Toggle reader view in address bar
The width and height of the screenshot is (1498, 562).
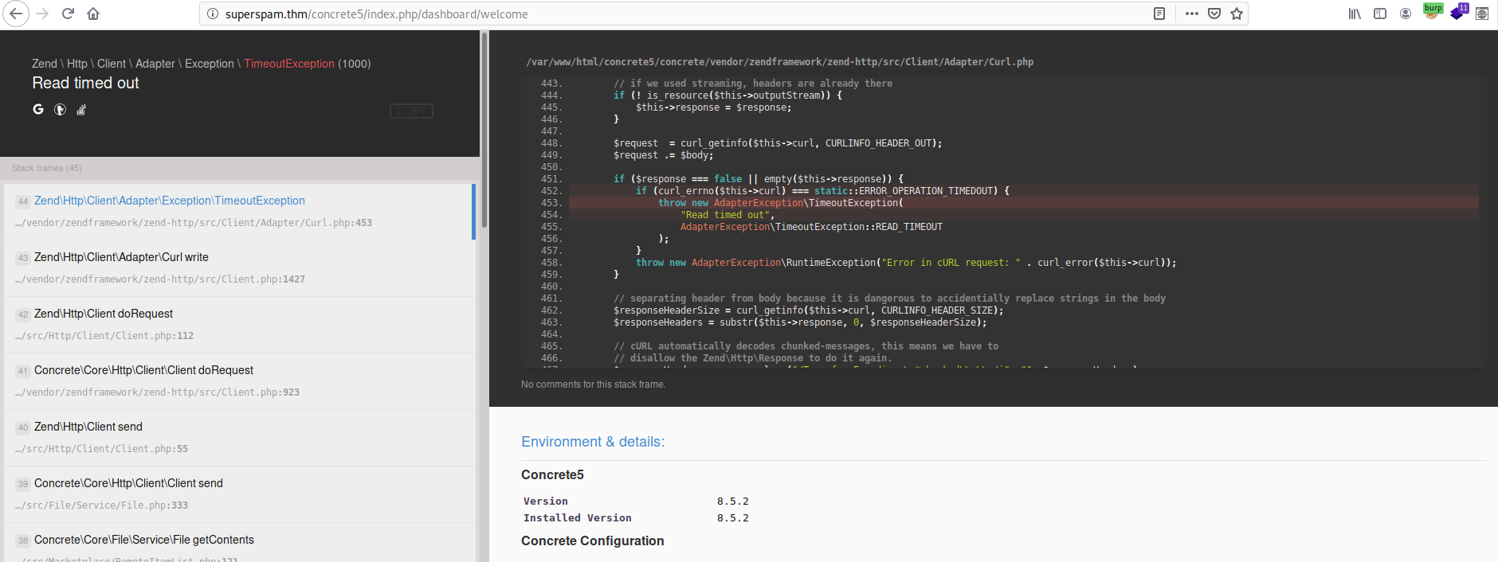click(1159, 14)
